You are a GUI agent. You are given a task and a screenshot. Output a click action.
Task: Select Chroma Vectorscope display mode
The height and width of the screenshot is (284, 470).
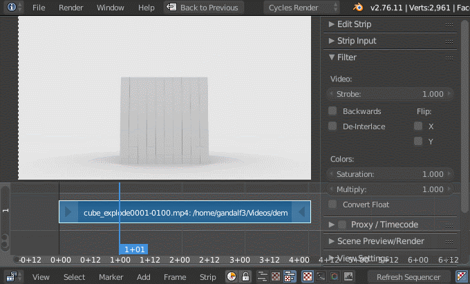point(335,276)
